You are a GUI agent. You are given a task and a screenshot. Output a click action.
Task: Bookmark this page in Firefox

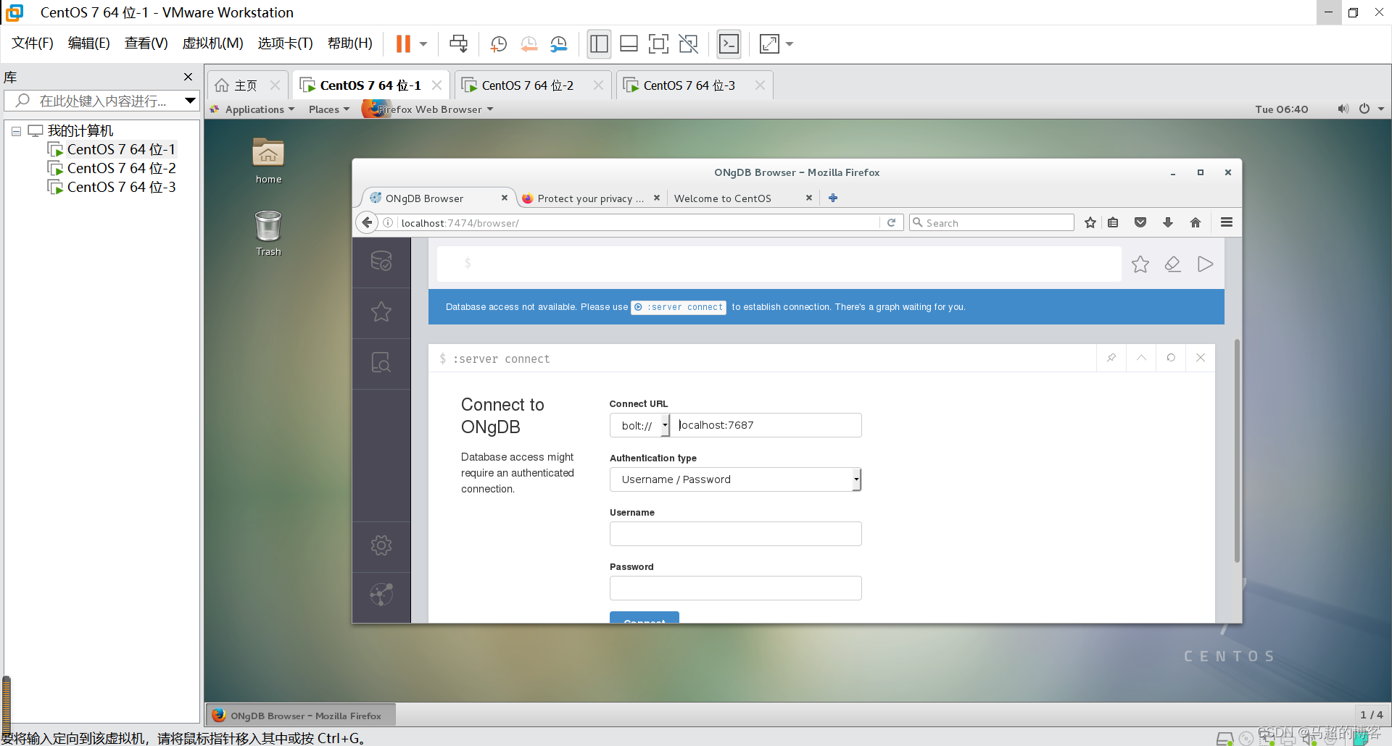pyautogui.click(x=1090, y=222)
